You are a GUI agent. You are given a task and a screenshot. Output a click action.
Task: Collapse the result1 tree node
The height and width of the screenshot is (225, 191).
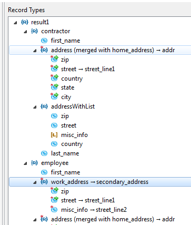tap(15, 23)
